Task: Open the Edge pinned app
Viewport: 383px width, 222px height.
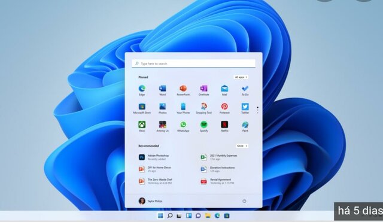Action: [x=142, y=90]
